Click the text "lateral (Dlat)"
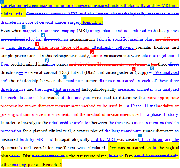Screen dimensions: 180x168 pyautogui.click(x=83, y=72)
